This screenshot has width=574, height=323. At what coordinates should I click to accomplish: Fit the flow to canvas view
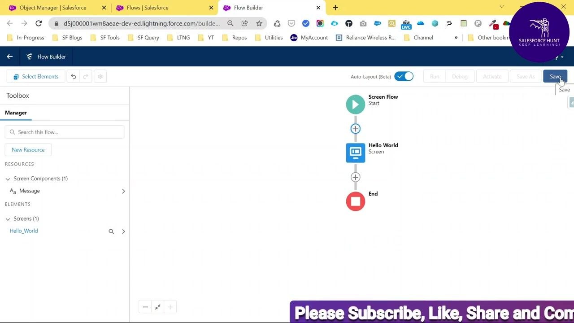click(x=158, y=307)
